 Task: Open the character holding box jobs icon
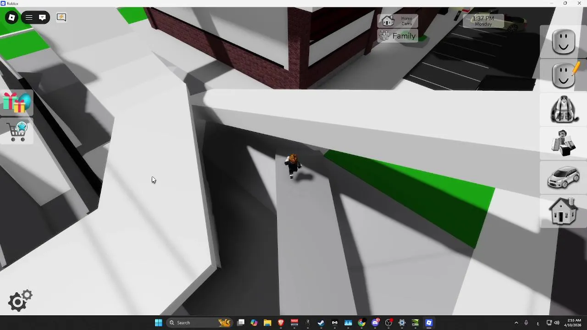[564, 143]
